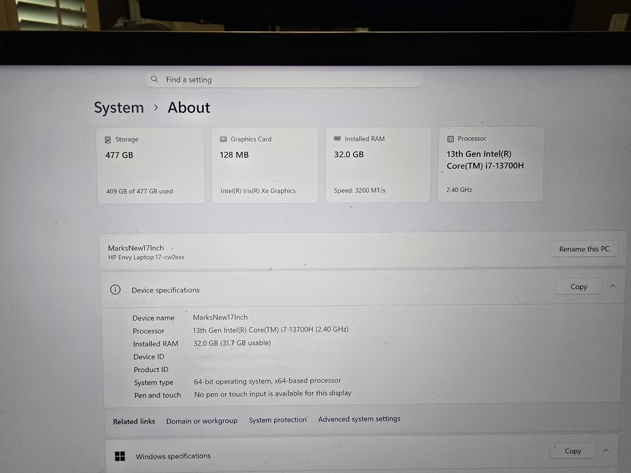The height and width of the screenshot is (473, 631).
Task: Click 'No pen or touch input' value
Action: (x=273, y=394)
